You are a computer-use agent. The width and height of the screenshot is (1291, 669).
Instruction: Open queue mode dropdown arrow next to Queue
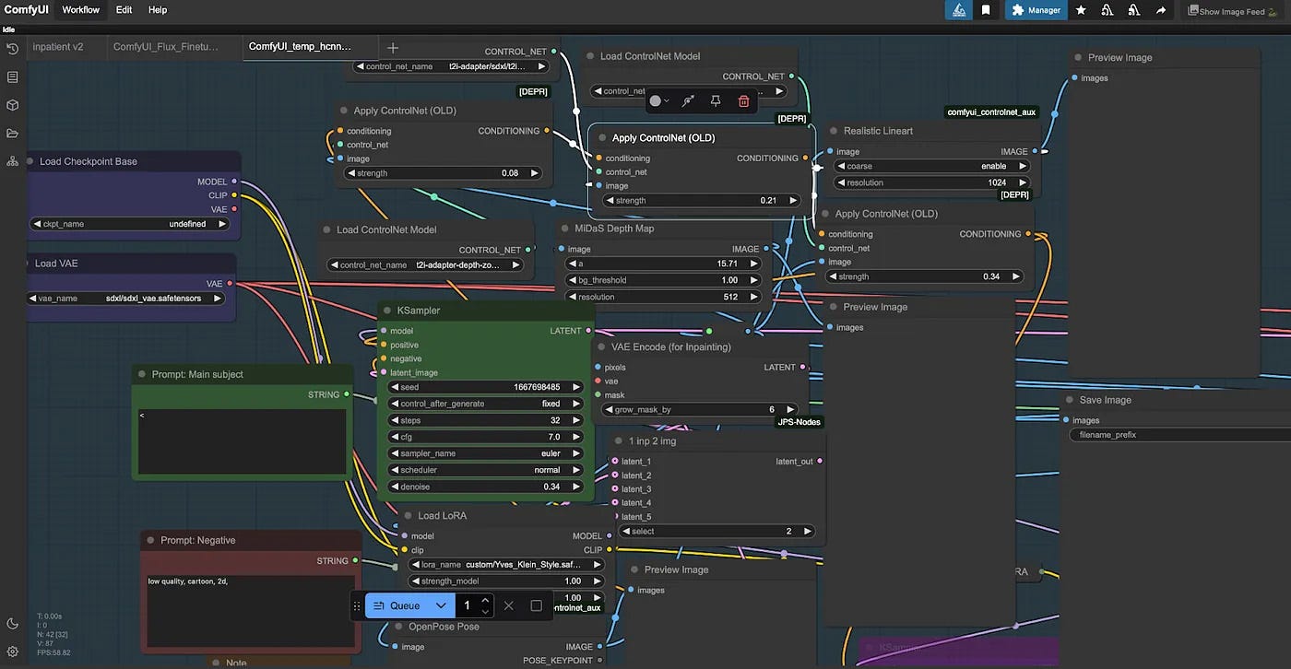pyautogui.click(x=441, y=605)
